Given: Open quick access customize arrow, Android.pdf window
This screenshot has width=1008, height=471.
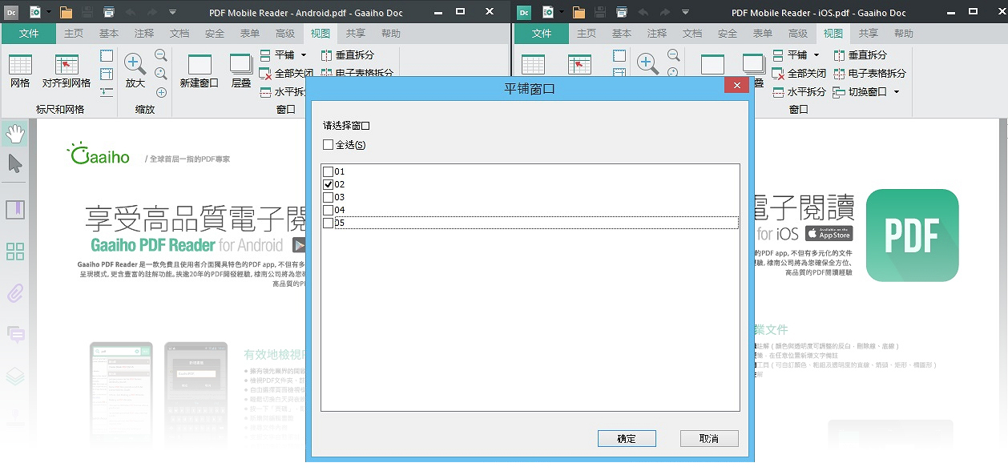Looking at the screenshot, I should (x=173, y=12).
